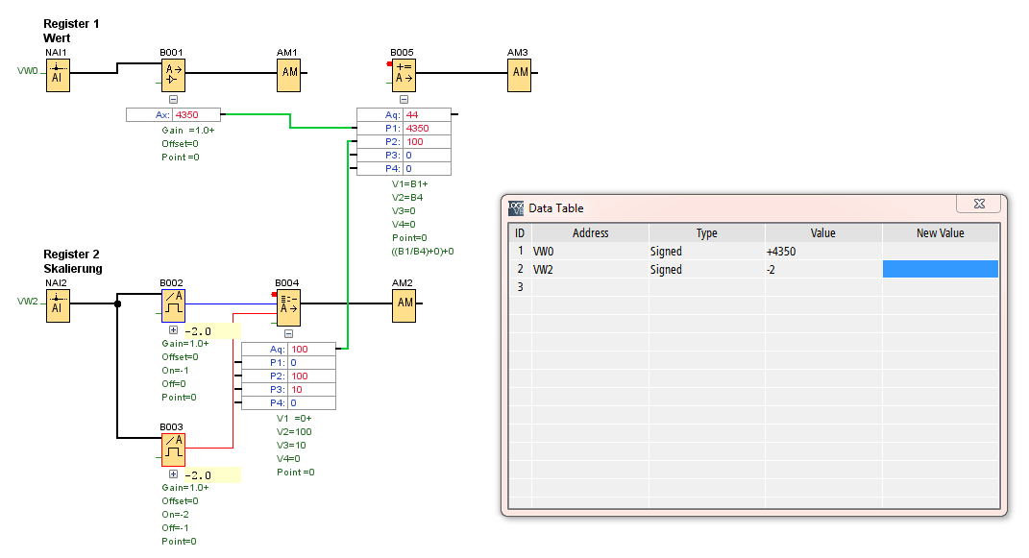The image size is (1029, 558).
Task: Select the B002 analog threshold trigger block
Action: 173,304
